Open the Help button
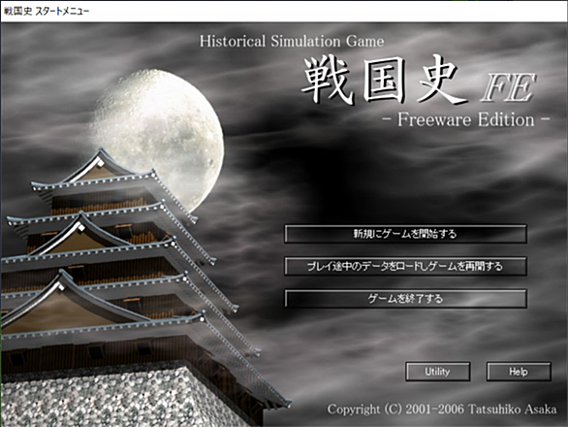The height and width of the screenshot is (427, 568). 519,372
